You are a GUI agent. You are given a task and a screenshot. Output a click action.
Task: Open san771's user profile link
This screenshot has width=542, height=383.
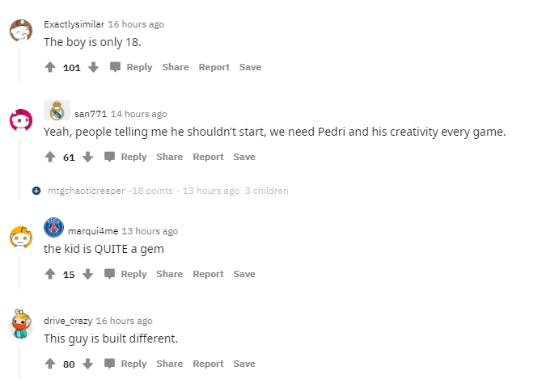pos(91,114)
